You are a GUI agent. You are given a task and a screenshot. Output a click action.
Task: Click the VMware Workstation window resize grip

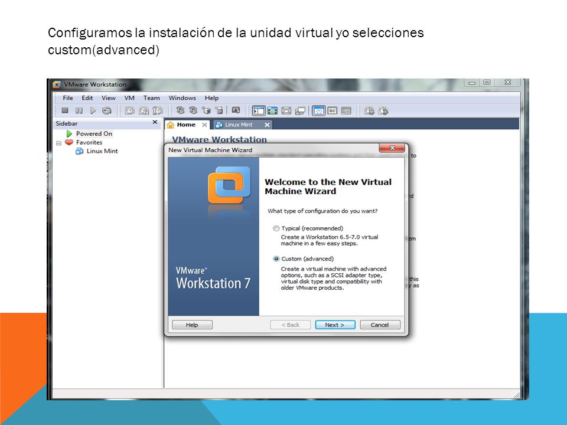click(517, 395)
